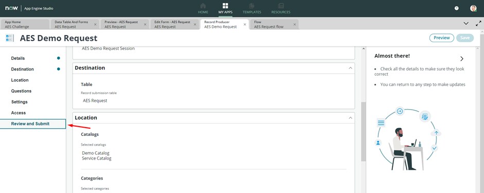Click AES Demo Request Session text
Screen dimensions: 484x193
point(108,48)
